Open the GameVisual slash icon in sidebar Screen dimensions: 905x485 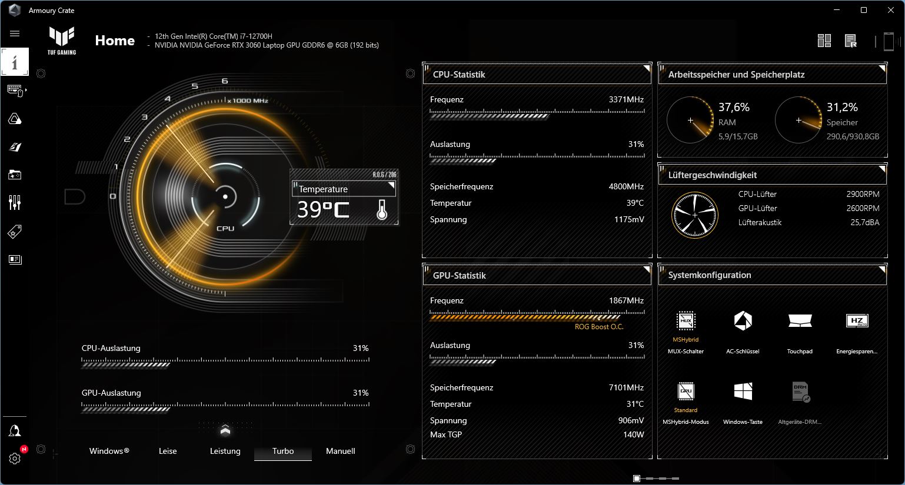pyautogui.click(x=15, y=147)
